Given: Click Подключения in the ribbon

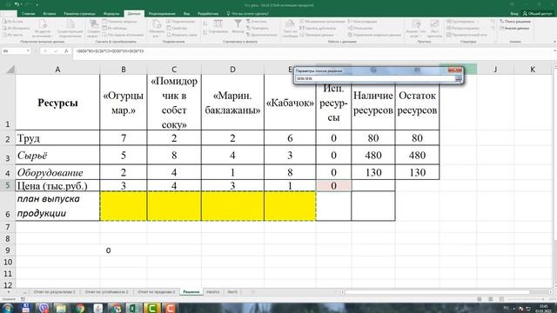Looking at the screenshot, I should point(180,22).
